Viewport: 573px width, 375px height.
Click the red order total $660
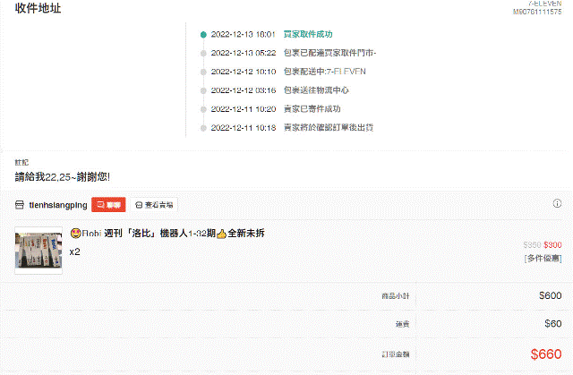(545, 354)
